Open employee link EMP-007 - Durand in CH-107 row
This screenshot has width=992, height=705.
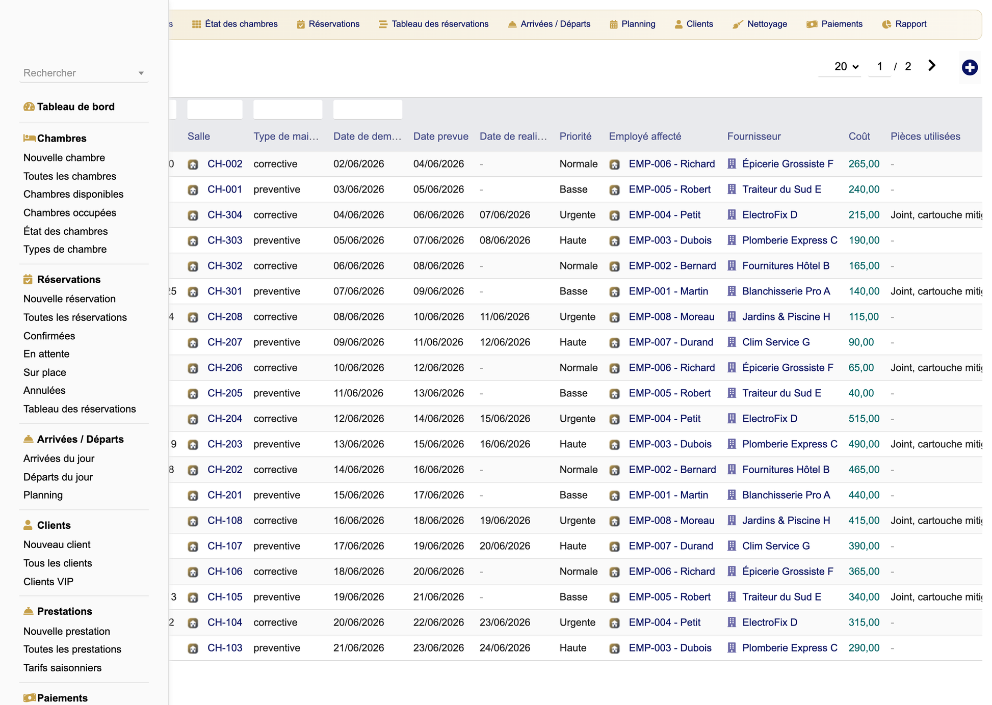[671, 546]
